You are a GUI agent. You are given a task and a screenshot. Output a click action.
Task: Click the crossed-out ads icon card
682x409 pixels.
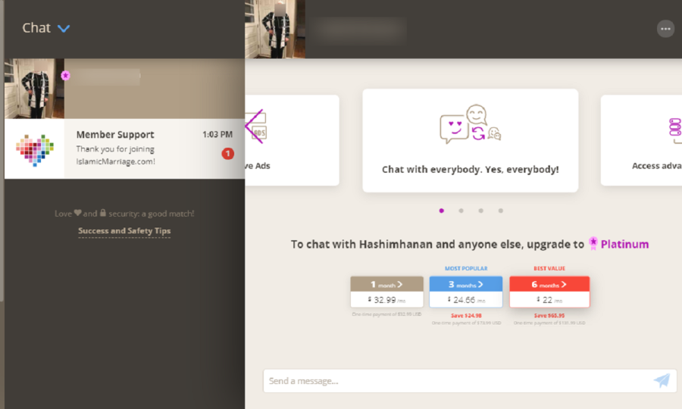(292, 140)
